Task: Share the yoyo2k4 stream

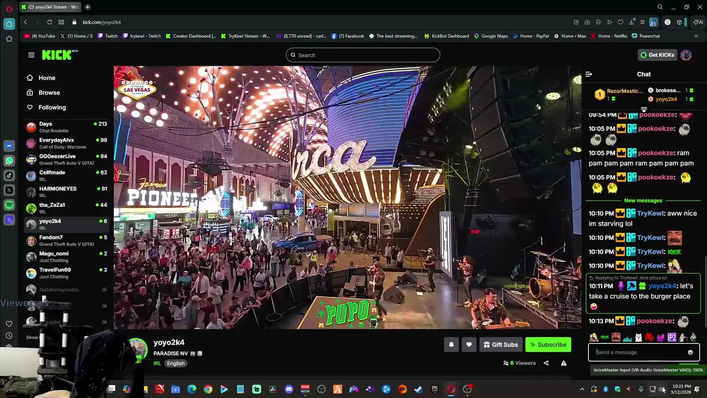Action: tap(546, 363)
